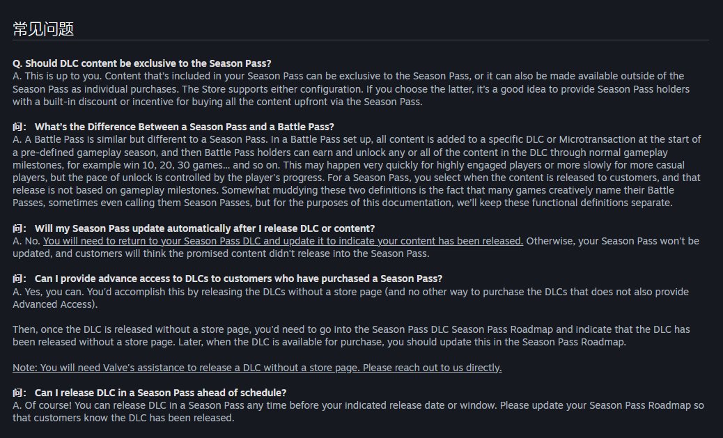Click the 'Of course!' answer paragraph
723x438 pixels.
[358, 412]
